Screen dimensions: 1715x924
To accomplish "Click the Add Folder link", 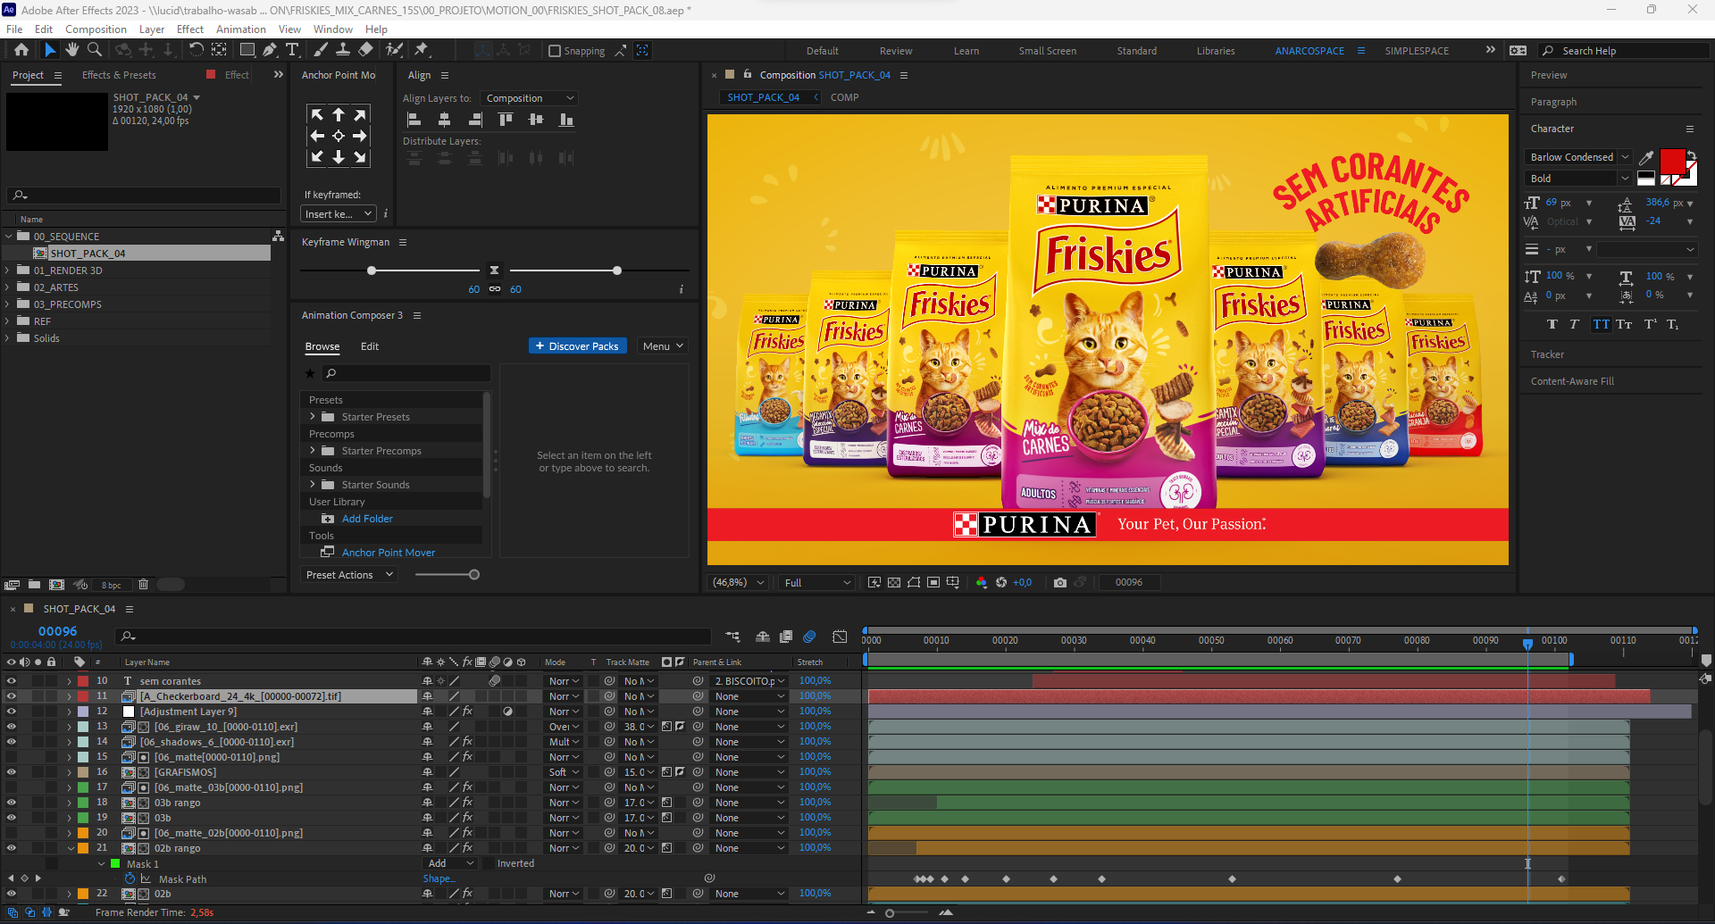I will [367, 519].
